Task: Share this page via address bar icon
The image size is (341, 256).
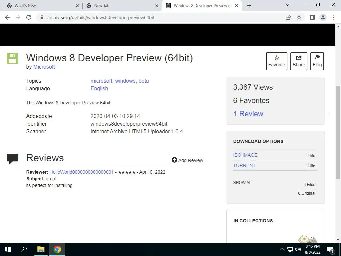Action: (x=288, y=17)
